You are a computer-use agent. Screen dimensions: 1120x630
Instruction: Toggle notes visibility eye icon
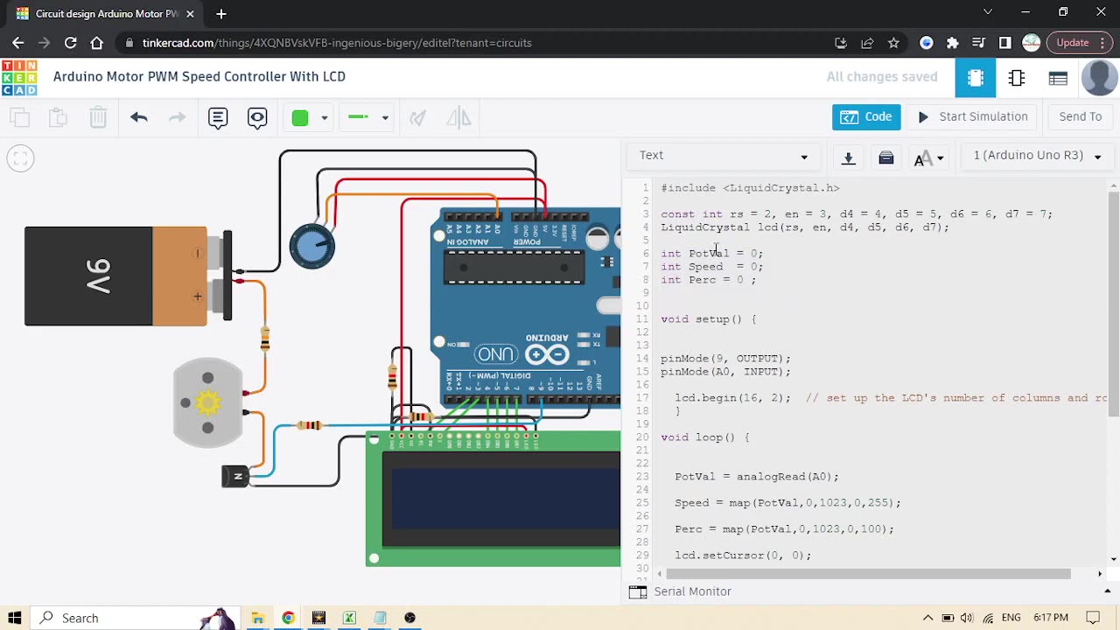[257, 117]
